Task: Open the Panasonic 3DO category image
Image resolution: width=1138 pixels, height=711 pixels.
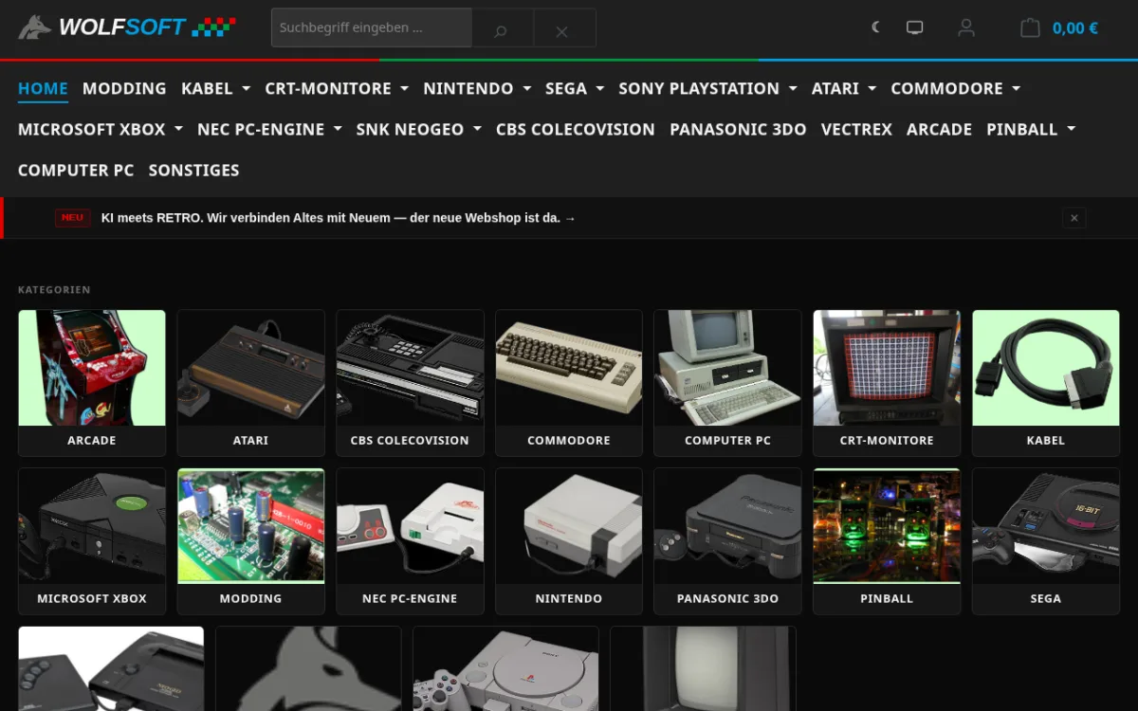Action: (x=727, y=526)
